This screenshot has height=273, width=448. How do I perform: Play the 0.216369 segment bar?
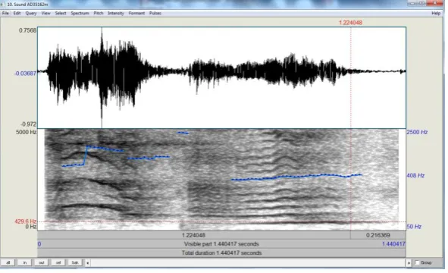tap(378, 235)
